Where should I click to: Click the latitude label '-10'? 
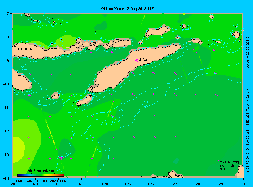tap(6, 84)
